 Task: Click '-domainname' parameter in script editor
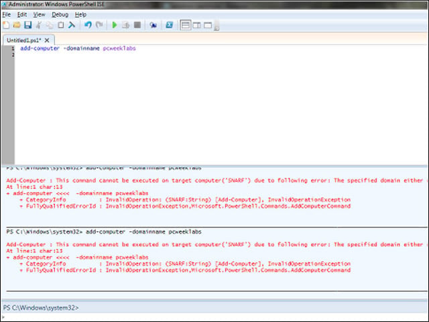pos(82,48)
